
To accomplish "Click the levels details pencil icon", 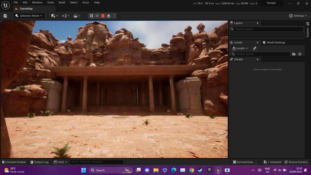I will click(255, 48).
